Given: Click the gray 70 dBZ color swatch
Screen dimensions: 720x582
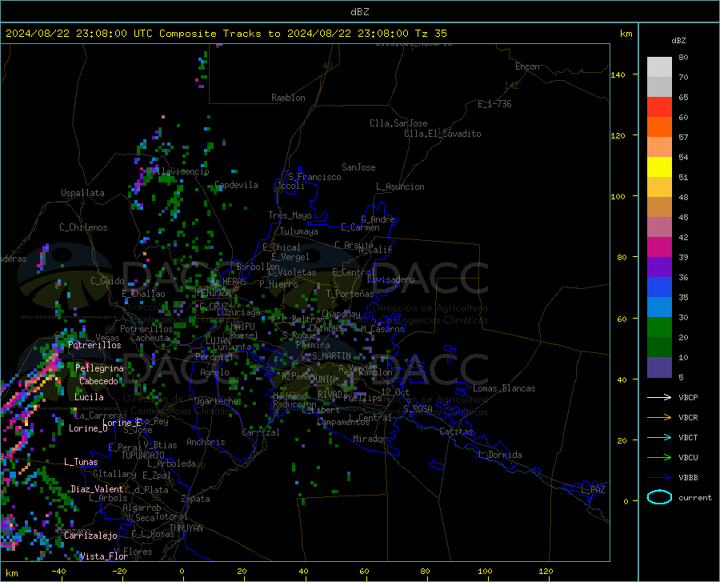Looking at the screenshot, I should 659,86.
